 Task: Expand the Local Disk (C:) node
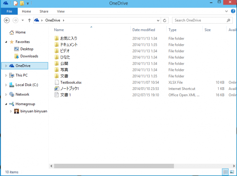point(6,85)
